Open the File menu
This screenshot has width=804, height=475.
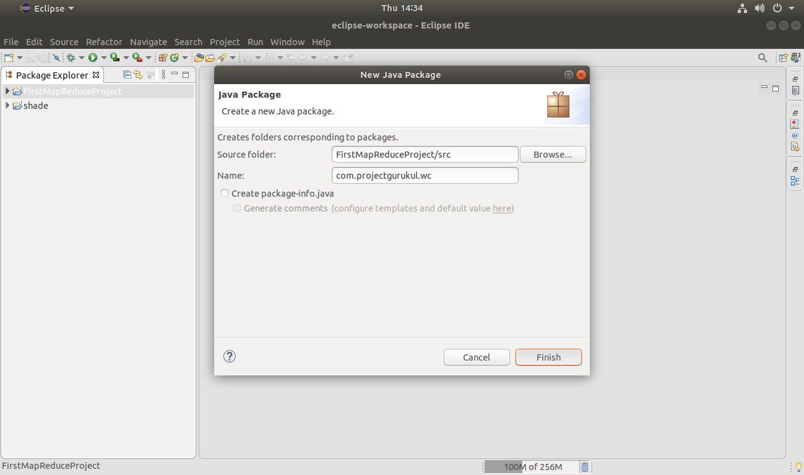11,42
